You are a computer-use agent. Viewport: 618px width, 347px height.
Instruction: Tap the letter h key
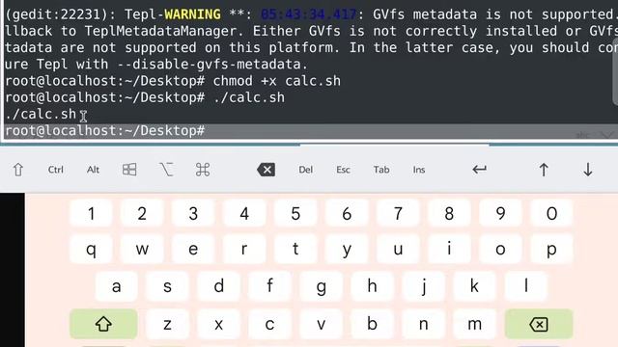[x=372, y=286]
